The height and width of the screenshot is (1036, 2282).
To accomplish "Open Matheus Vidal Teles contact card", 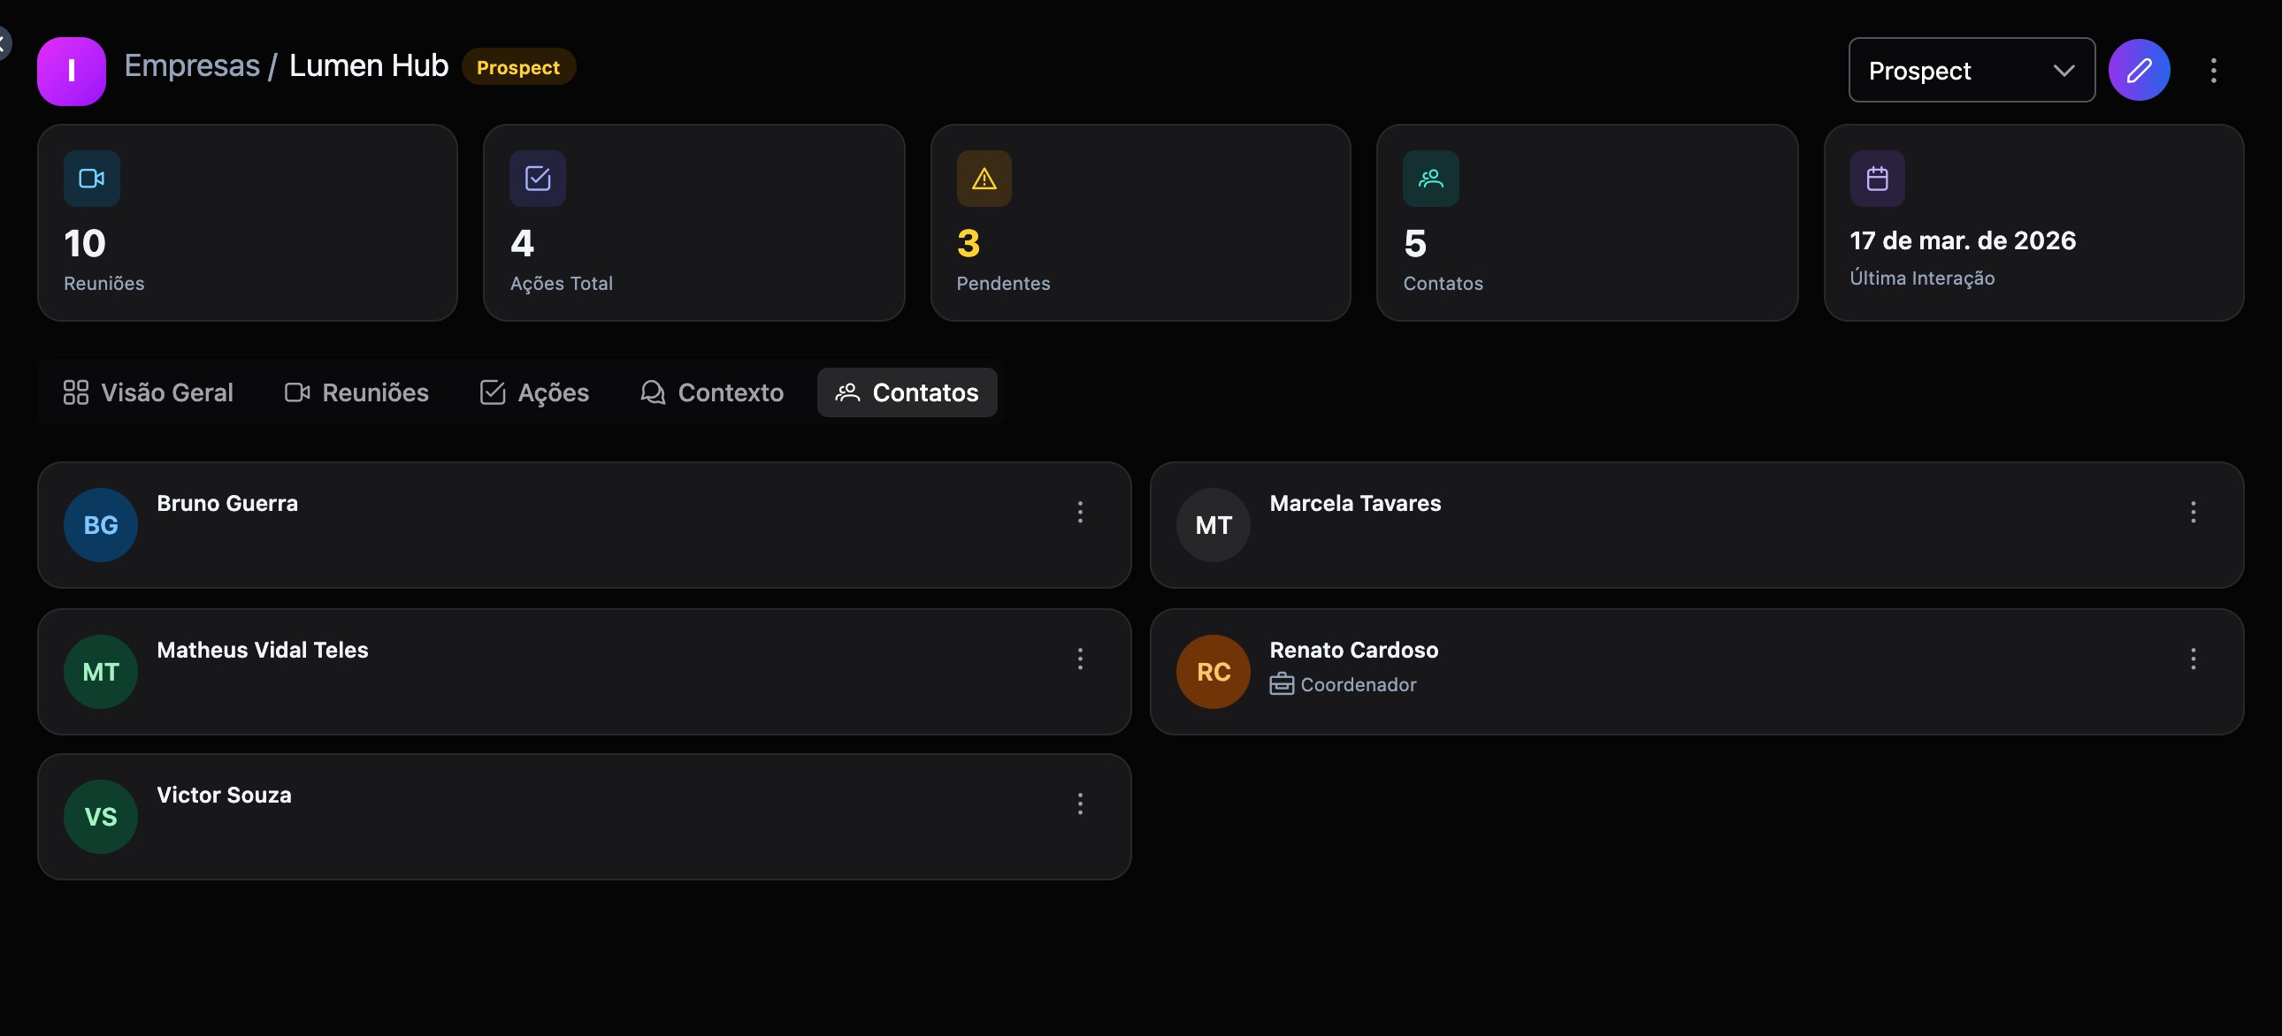I will tap(584, 672).
